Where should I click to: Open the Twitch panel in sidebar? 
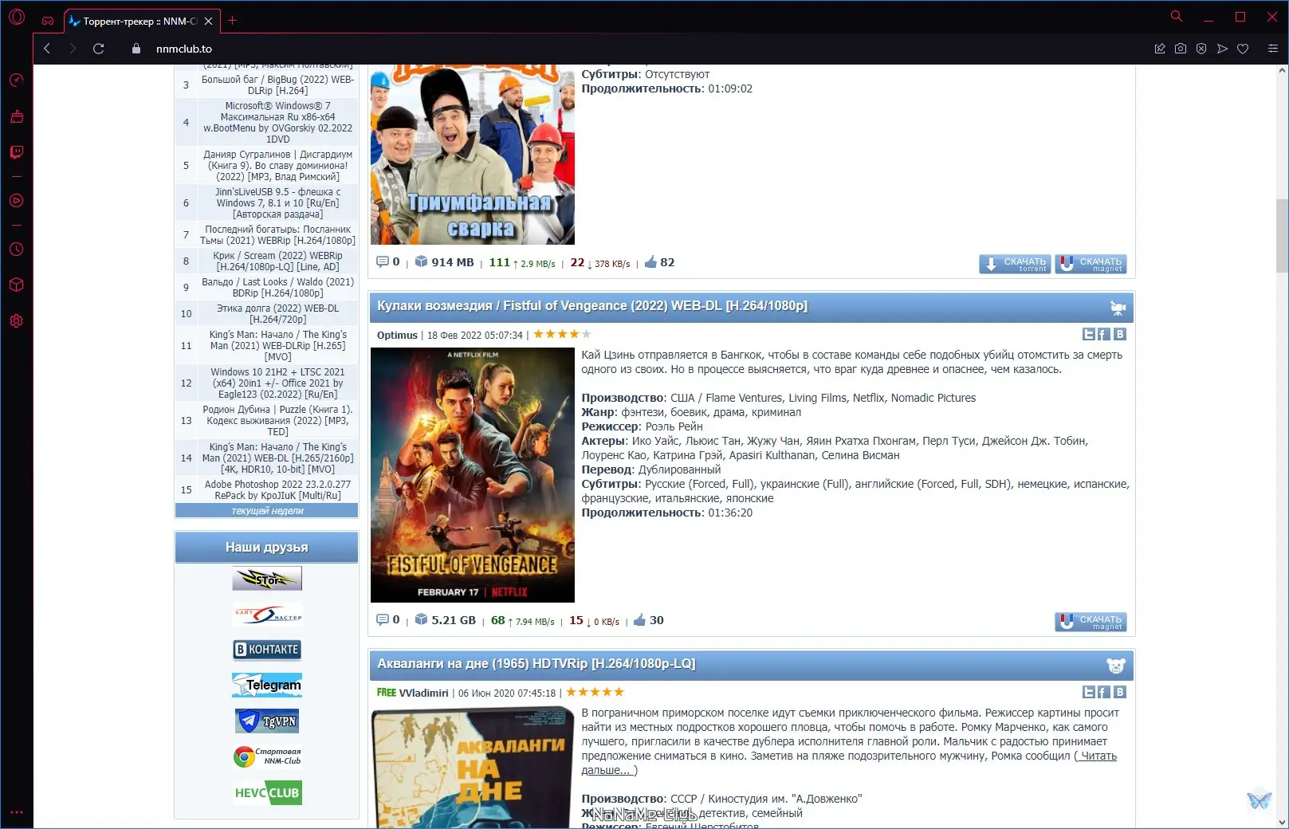pos(16,152)
